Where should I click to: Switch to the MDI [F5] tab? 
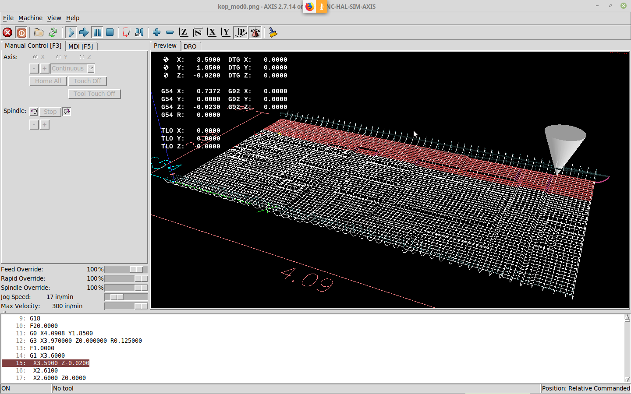81,46
